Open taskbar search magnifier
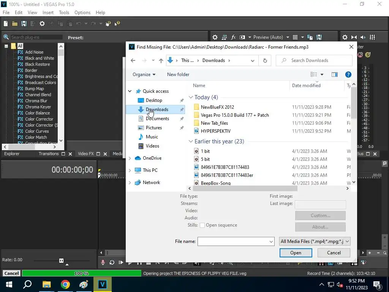389x292 pixels. tap(27, 284)
